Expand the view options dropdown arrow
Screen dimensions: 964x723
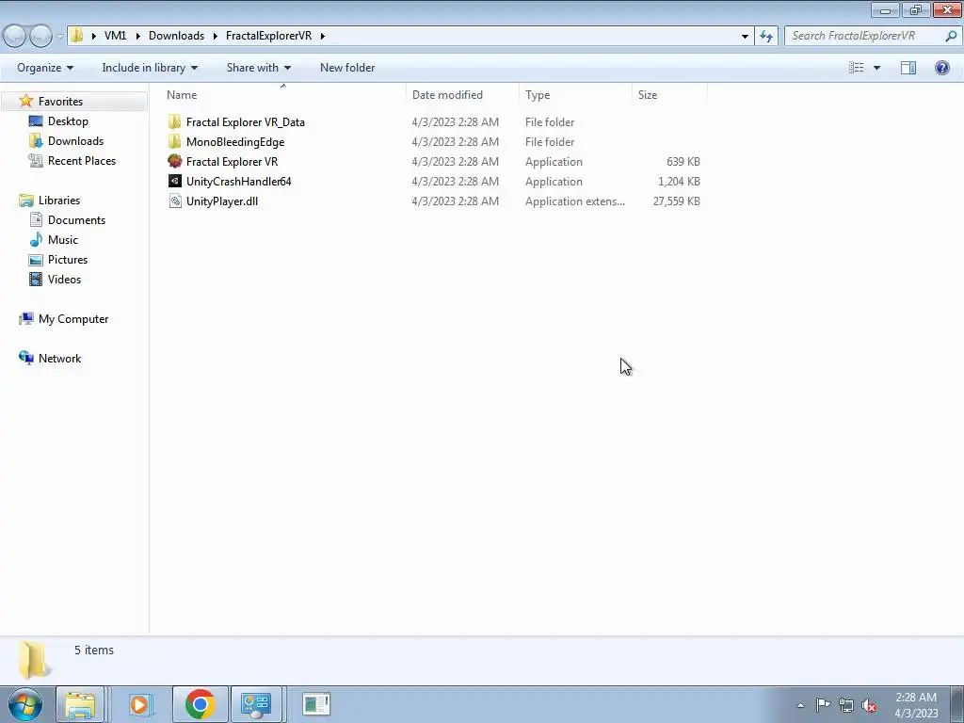tap(876, 68)
